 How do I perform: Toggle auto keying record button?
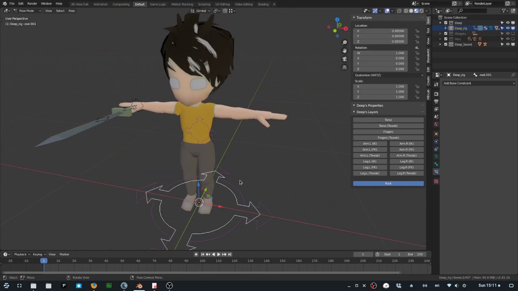(196, 254)
